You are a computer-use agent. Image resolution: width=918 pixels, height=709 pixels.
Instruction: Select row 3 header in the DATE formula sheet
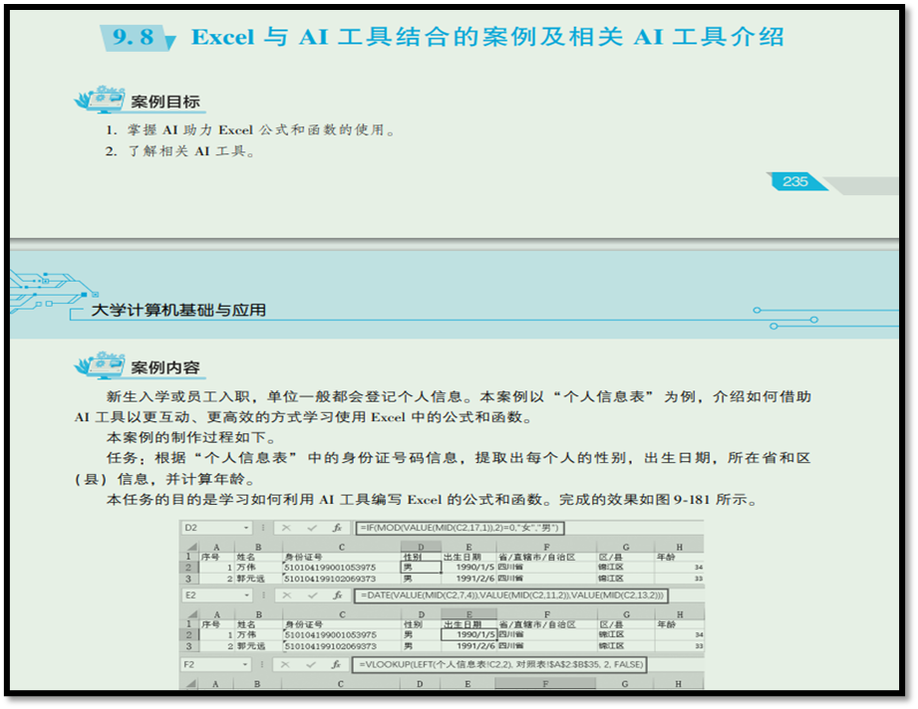pos(188,646)
